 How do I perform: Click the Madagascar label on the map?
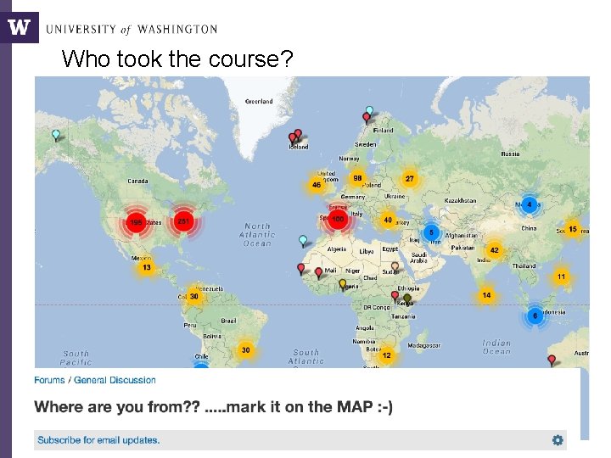[x=423, y=345]
